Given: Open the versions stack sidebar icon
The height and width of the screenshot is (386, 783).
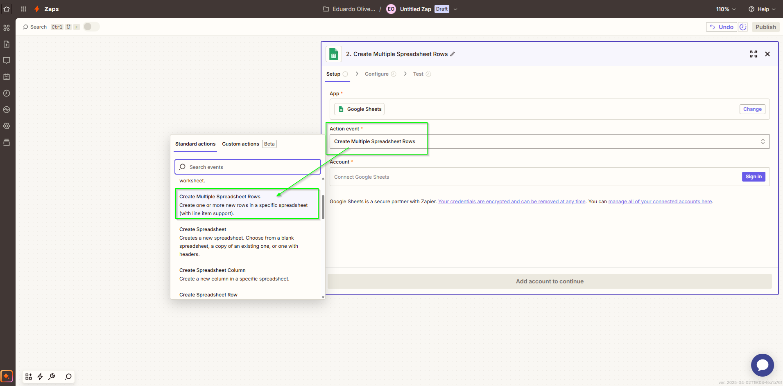Looking at the screenshot, I should (x=7, y=142).
